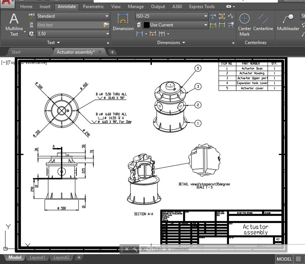Toggle MODEL space status button
The height and width of the screenshot is (264, 305).
click(284, 259)
